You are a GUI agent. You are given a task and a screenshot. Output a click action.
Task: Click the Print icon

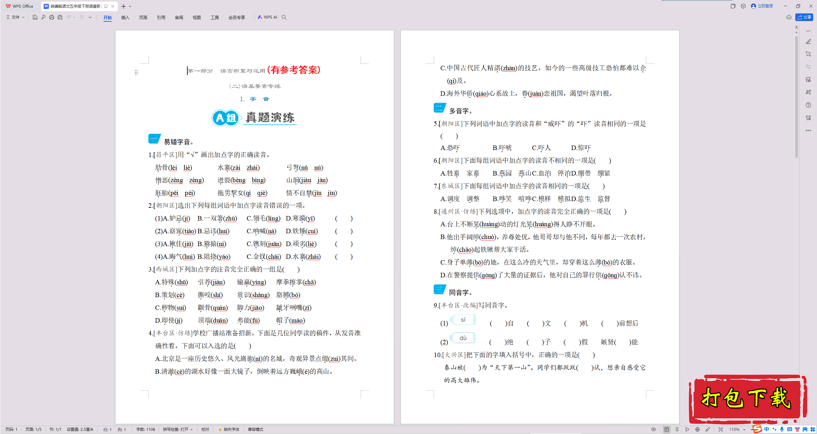tap(52, 17)
